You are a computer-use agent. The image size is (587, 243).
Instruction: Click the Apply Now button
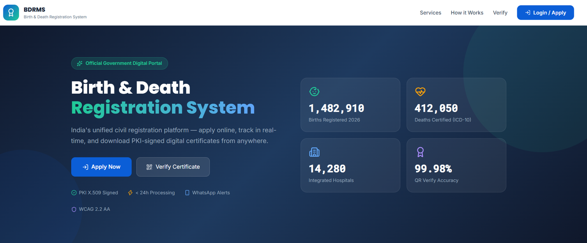click(101, 167)
